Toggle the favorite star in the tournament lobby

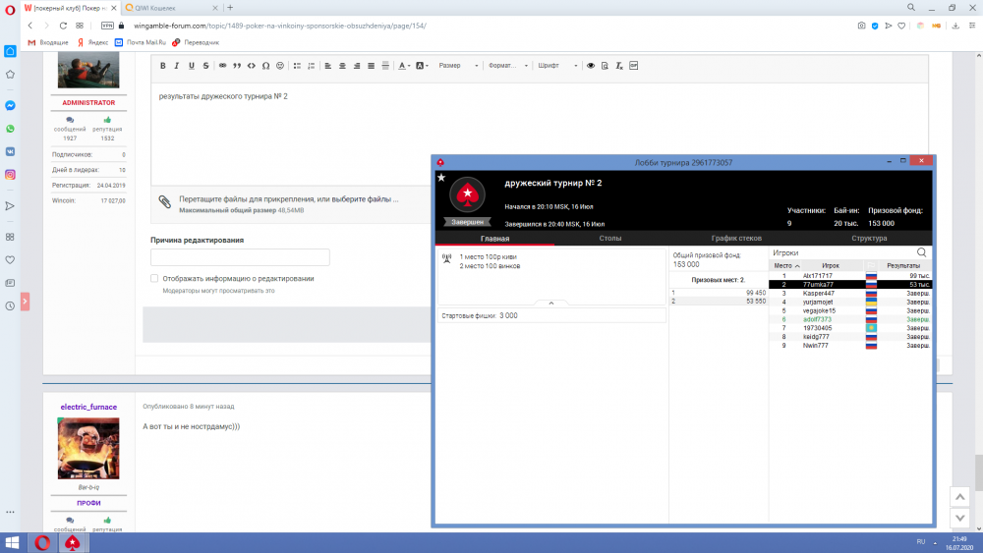tap(441, 178)
